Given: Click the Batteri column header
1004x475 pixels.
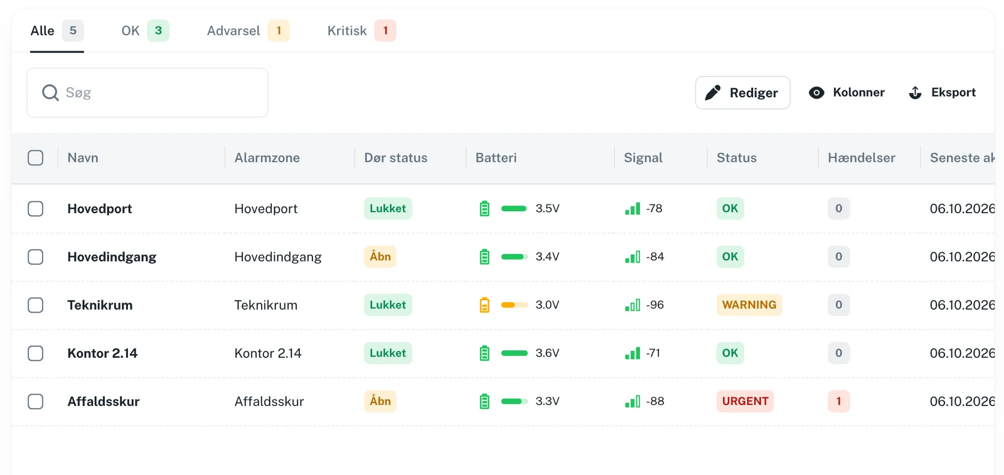Looking at the screenshot, I should [496, 158].
